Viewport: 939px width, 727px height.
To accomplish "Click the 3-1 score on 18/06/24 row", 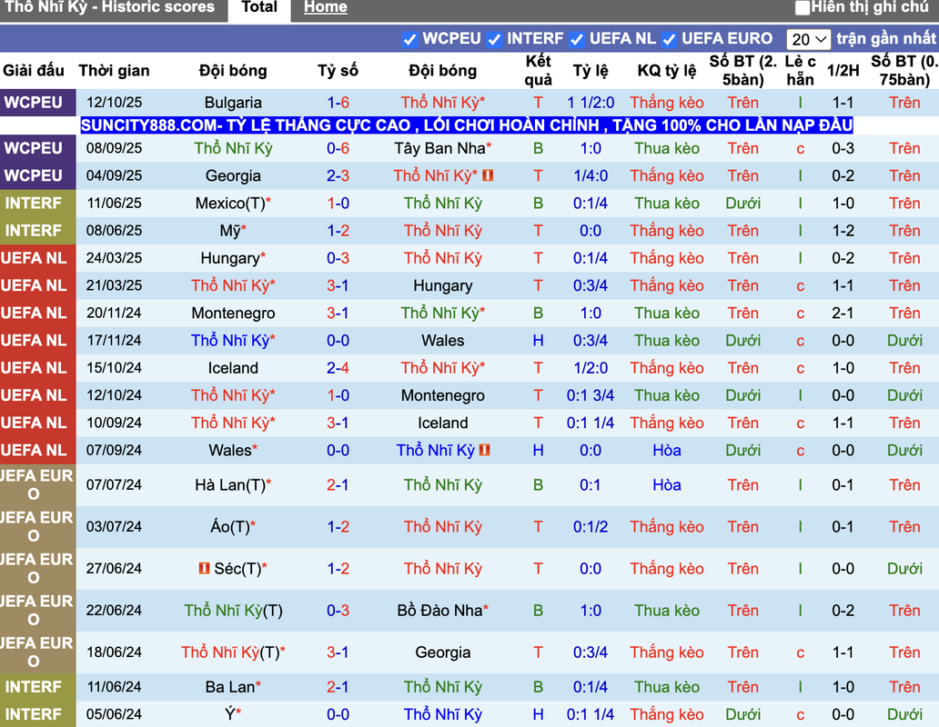I will [338, 652].
